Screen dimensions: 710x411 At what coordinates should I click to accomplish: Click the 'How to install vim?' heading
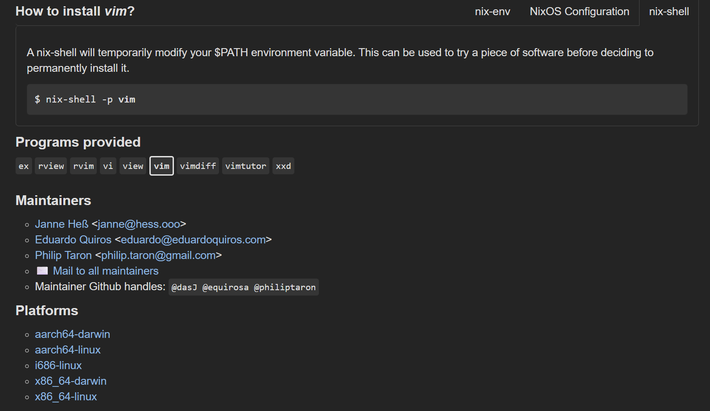75,11
